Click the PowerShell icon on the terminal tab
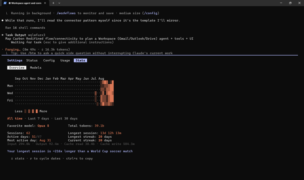 click(5, 3)
